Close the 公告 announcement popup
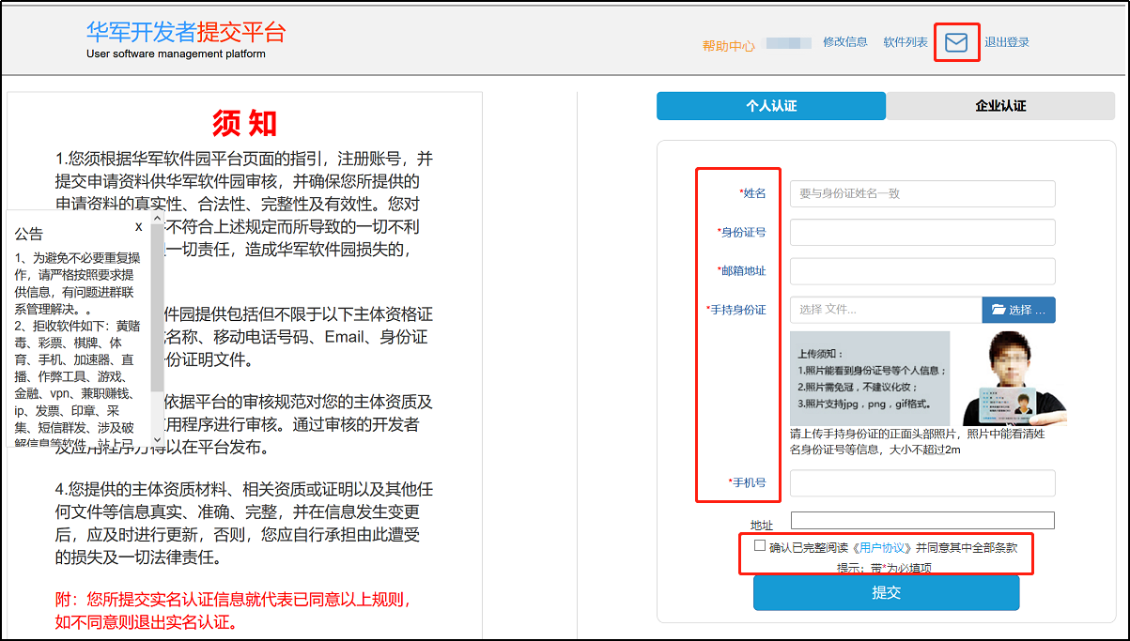1130x641 pixels. [x=139, y=226]
